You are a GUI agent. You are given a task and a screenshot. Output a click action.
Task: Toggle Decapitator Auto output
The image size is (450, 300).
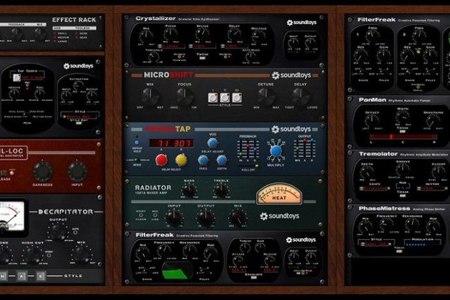click(75, 233)
